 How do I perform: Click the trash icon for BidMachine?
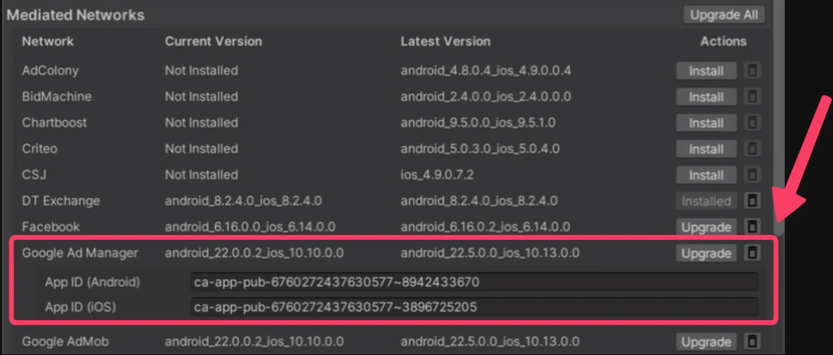[752, 97]
